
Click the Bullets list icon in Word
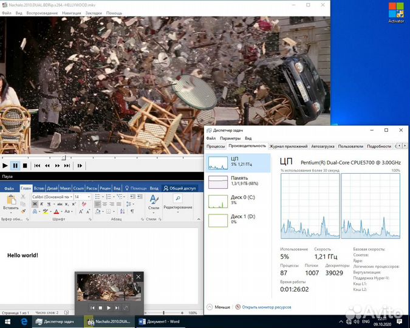click(x=98, y=196)
